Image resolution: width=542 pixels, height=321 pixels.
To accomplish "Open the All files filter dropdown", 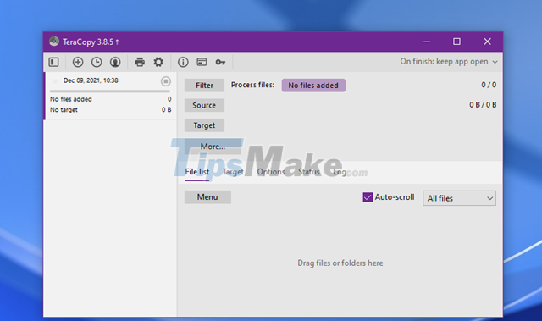I will (x=459, y=198).
